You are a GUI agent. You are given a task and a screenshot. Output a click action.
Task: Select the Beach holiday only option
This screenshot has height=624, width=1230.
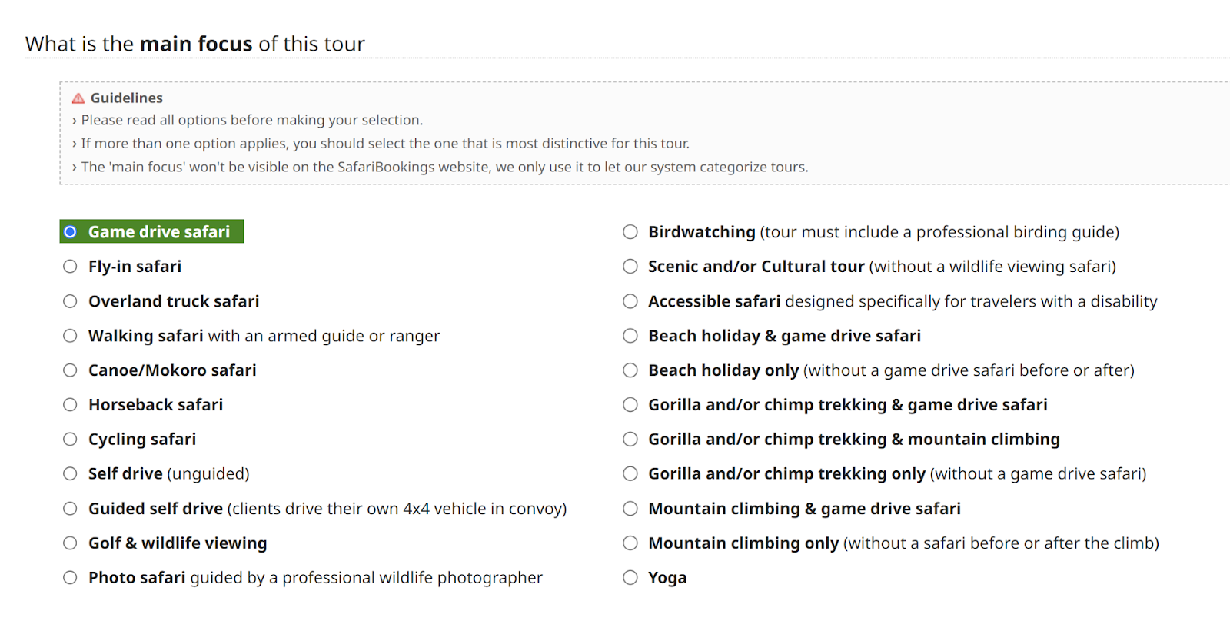[630, 370]
